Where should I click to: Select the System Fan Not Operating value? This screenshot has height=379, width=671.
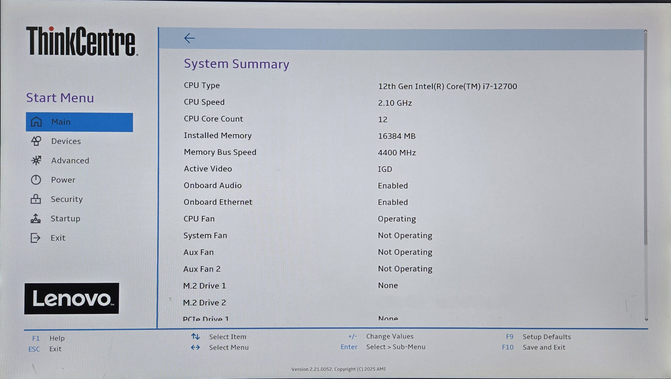click(405, 236)
